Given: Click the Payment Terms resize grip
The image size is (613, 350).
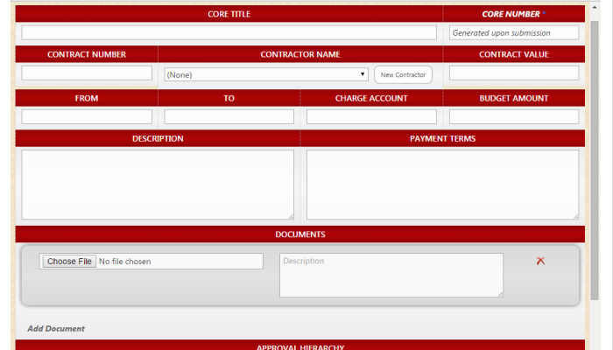Looking at the screenshot, I should click(x=575, y=216).
